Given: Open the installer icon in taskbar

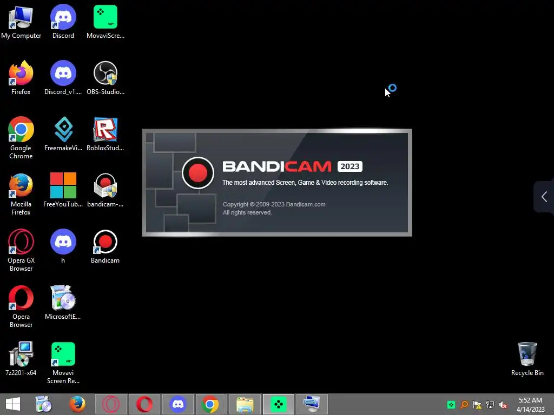Looking at the screenshot, I should coord(44,404).
